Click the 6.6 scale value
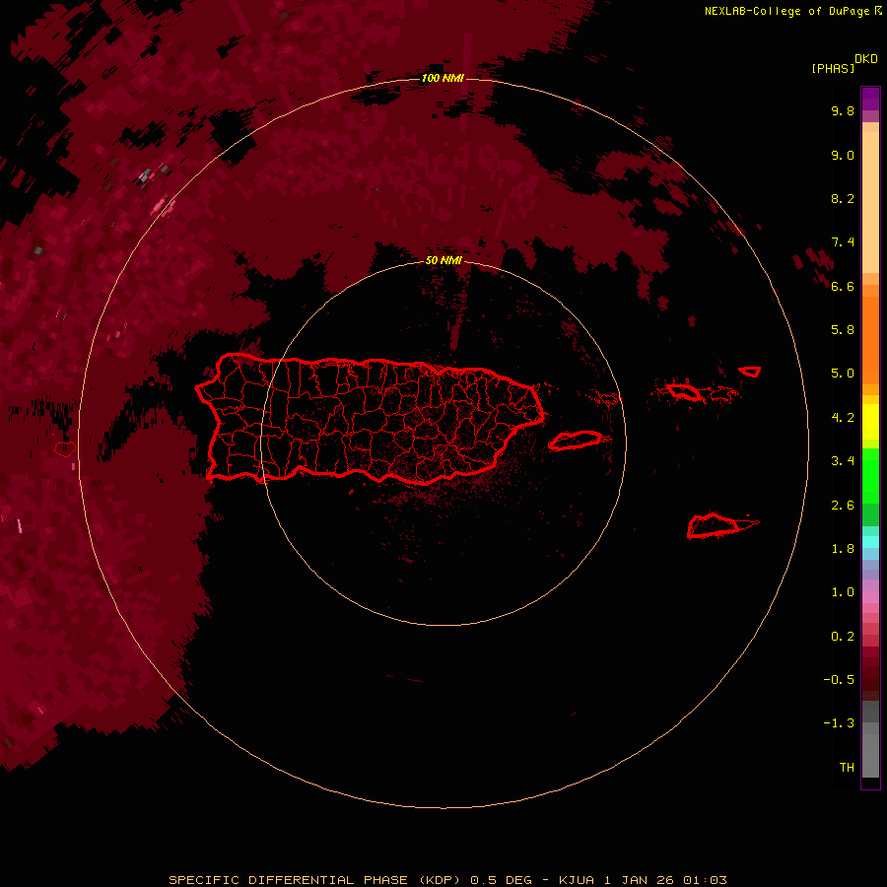The width and height of the screenshot is (887, 887). 843,287
